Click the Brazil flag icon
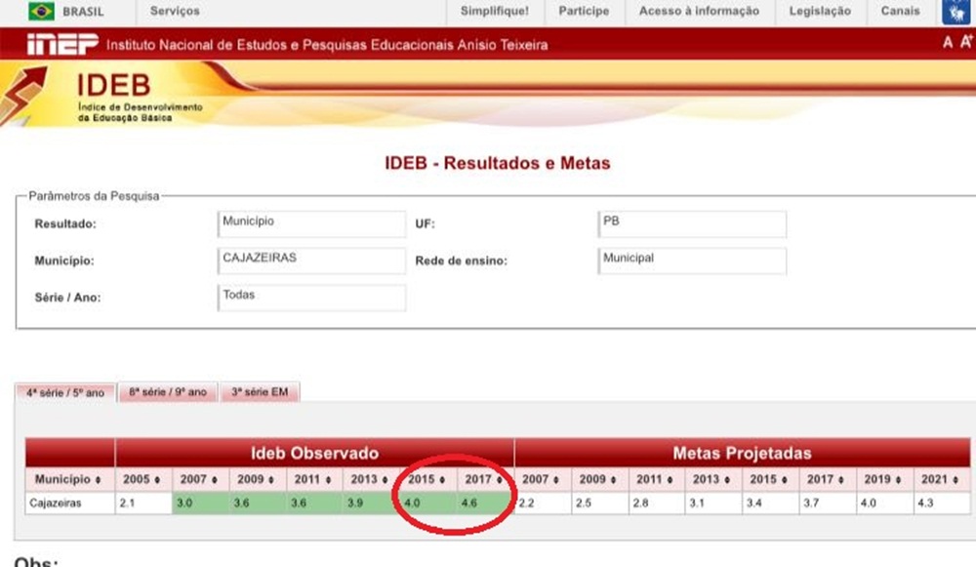 41,12
